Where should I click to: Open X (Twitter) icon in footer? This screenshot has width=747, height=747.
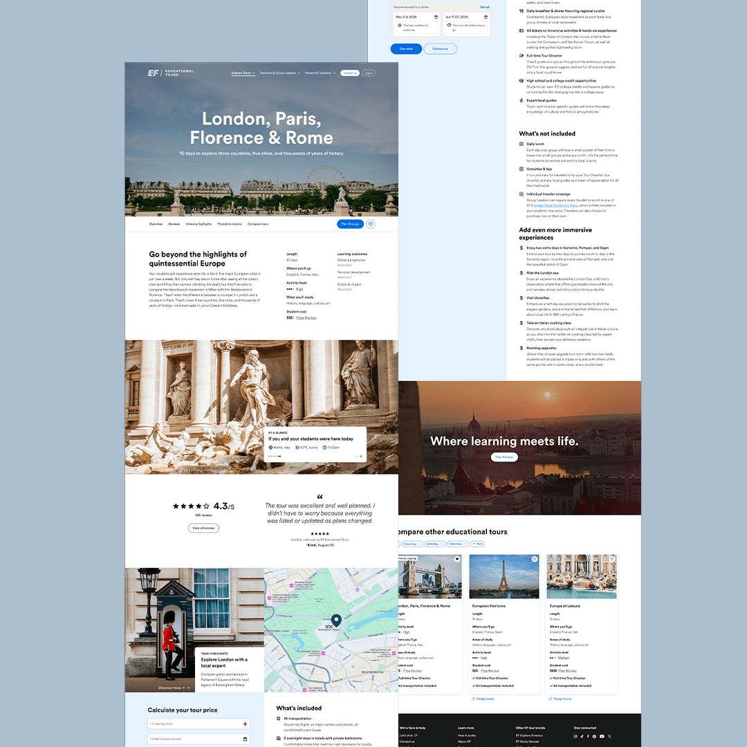[609, 736]
